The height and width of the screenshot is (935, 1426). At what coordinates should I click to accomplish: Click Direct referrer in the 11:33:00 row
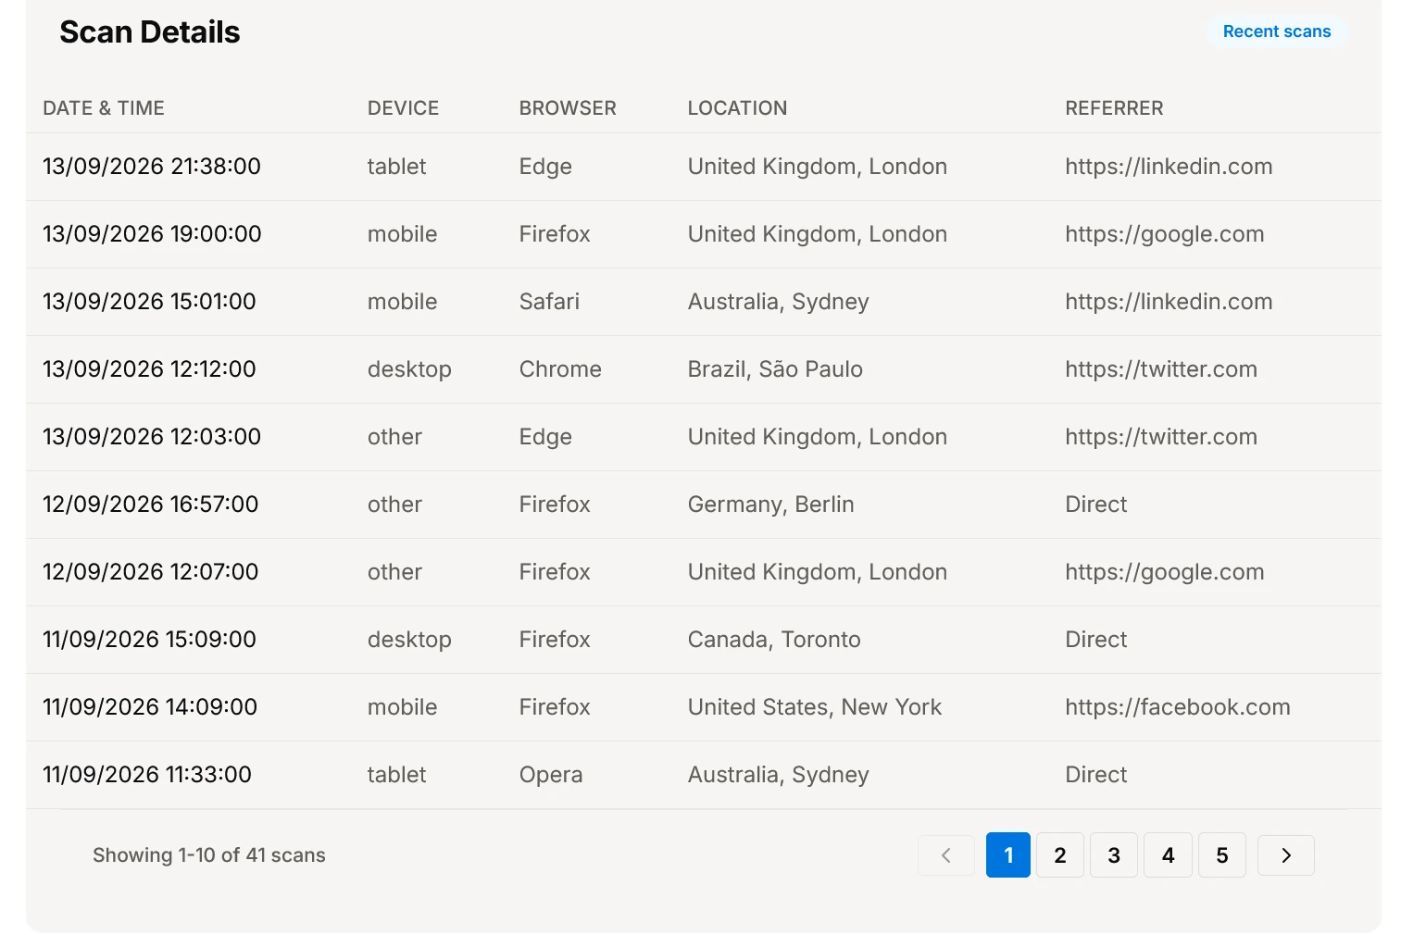1096,775
